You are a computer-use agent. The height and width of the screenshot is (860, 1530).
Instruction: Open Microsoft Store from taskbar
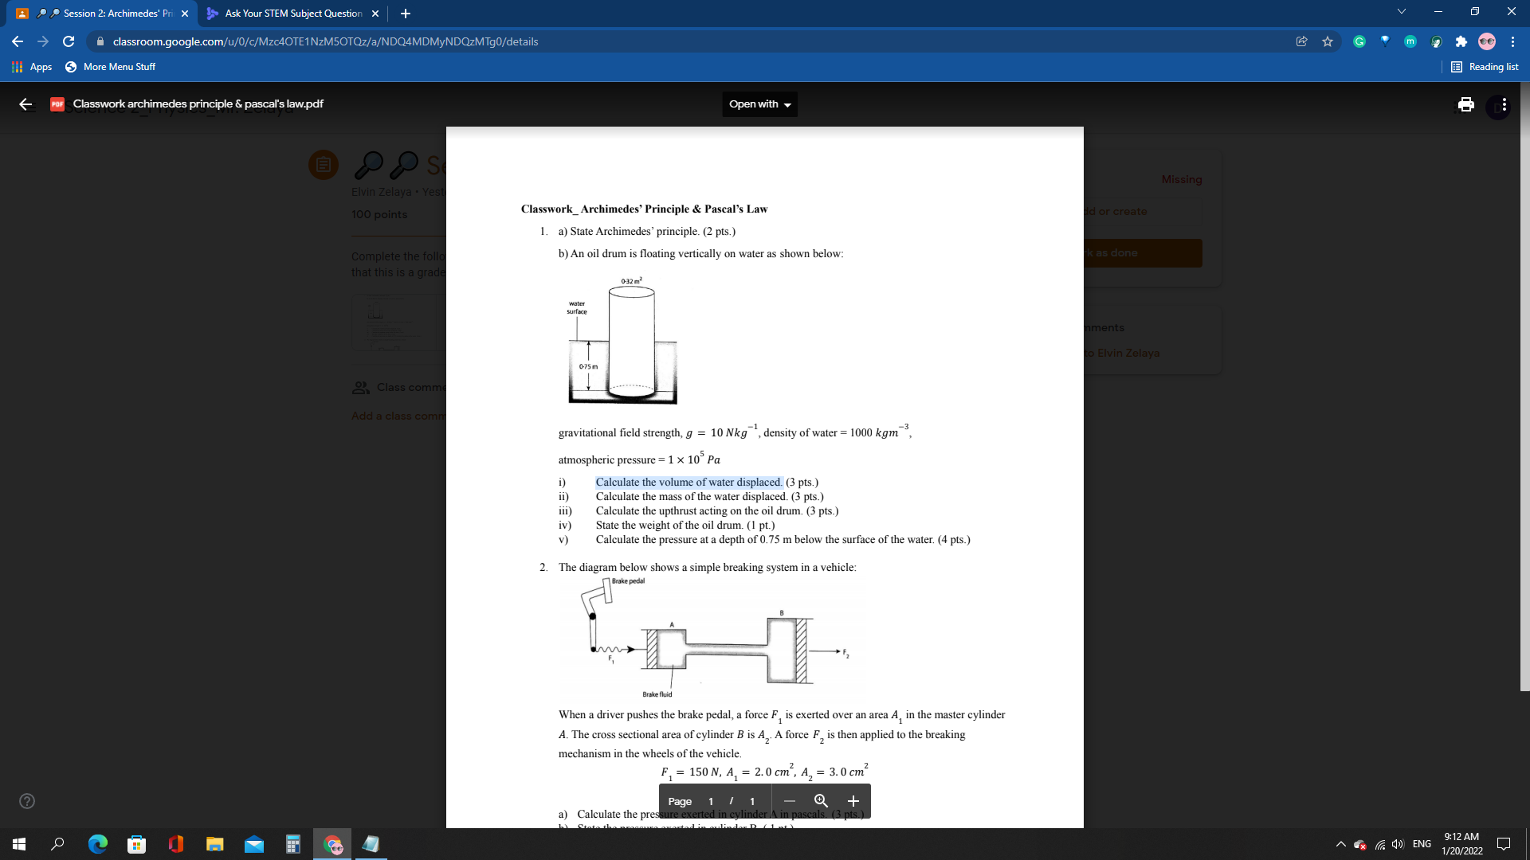tap(136, 844)
